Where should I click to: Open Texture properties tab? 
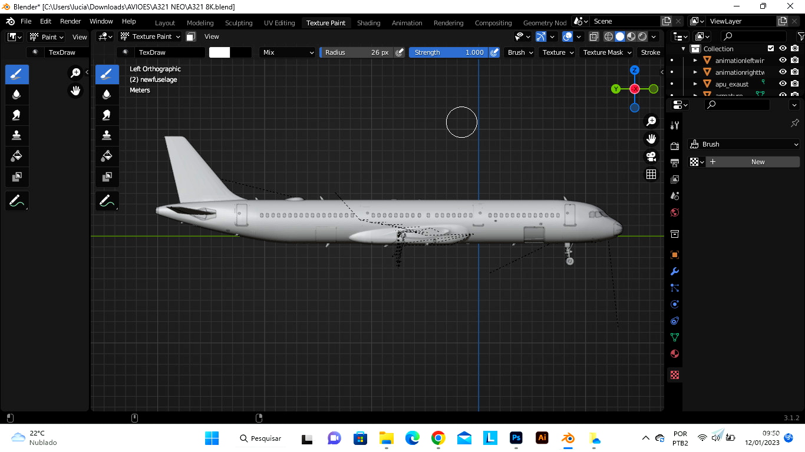click(675, 375)
